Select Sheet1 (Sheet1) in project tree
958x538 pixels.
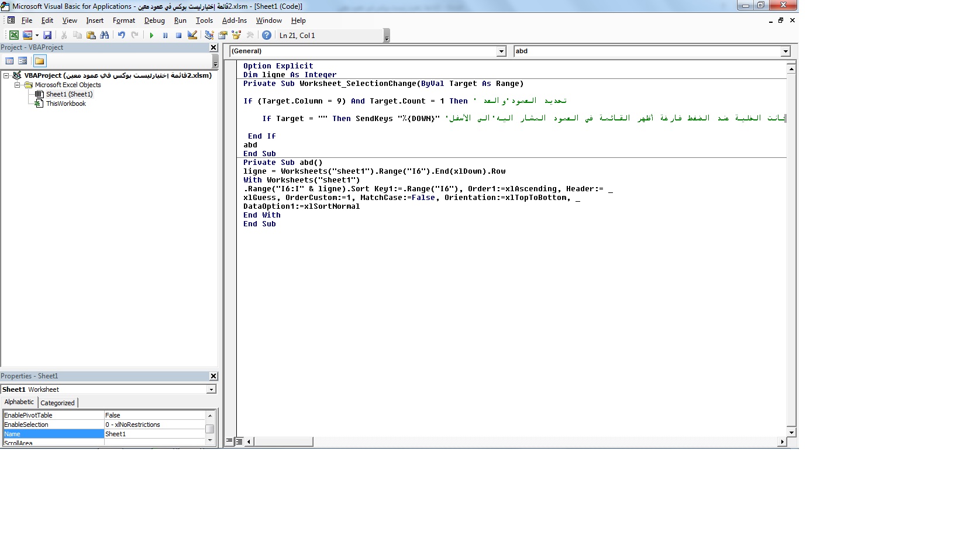[x=69, y=94]
